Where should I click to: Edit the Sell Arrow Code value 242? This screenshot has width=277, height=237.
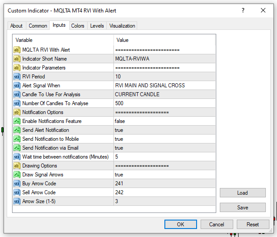coord(164,192)
